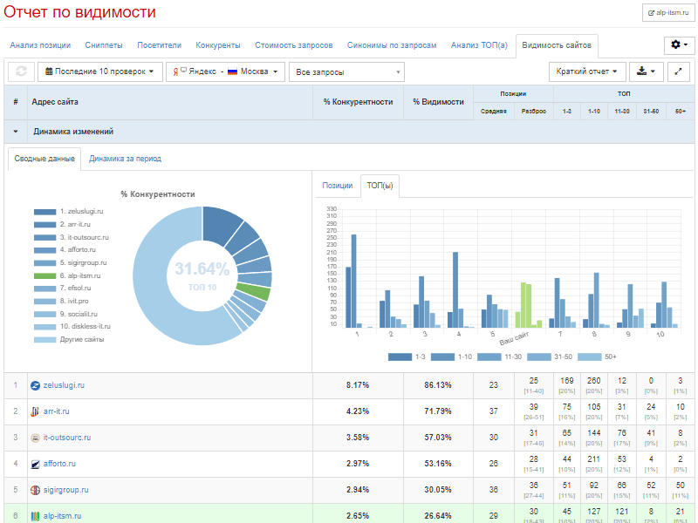Click the 86.13% visibility cell for zeluslugi.ru
Screen dimensions: 698x523
click(438, 385)
